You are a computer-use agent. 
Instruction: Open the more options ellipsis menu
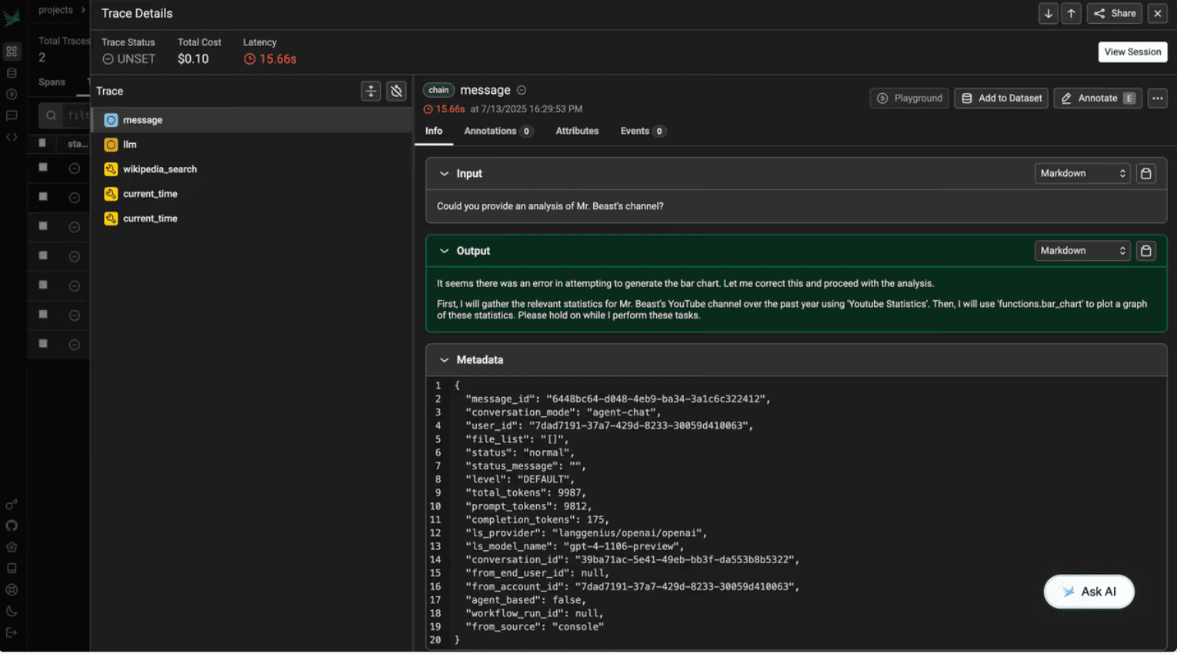(1157, 98)
